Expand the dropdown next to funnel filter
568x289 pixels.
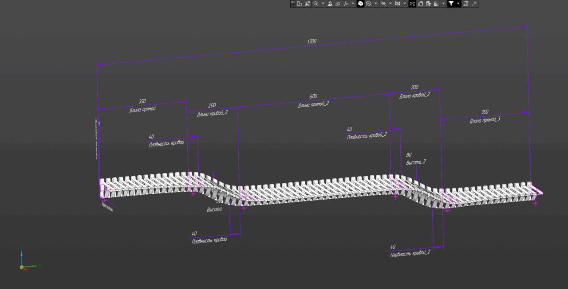(x=458, y=4)
